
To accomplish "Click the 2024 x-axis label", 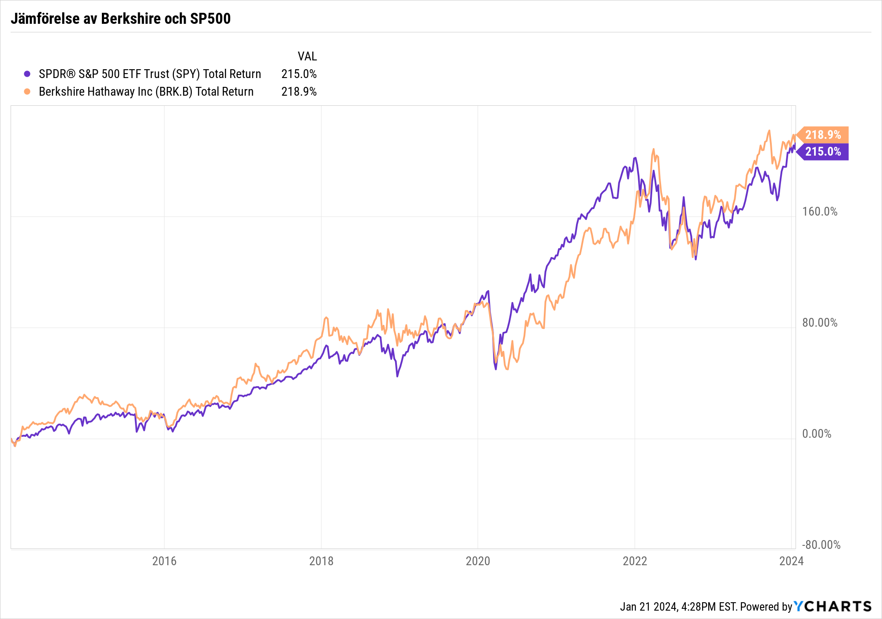I will pos(791,561).
